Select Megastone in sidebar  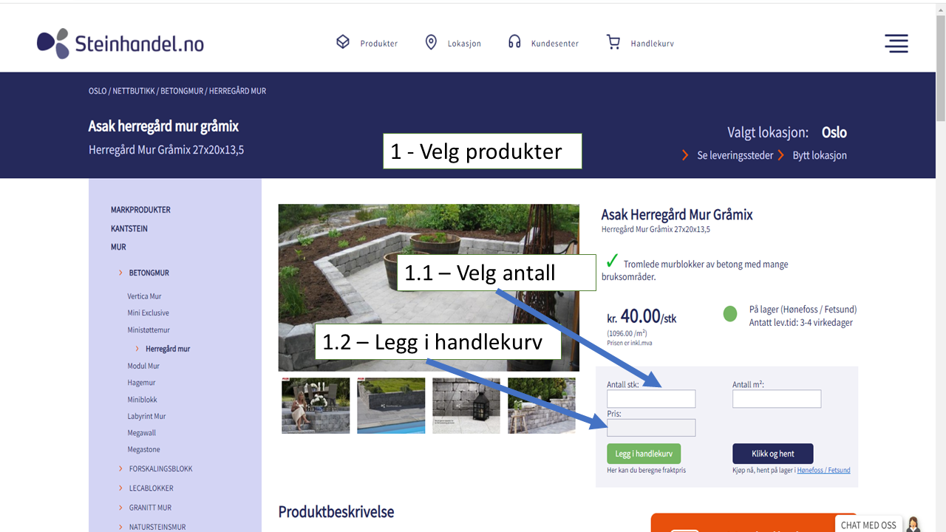coord(143,449)
